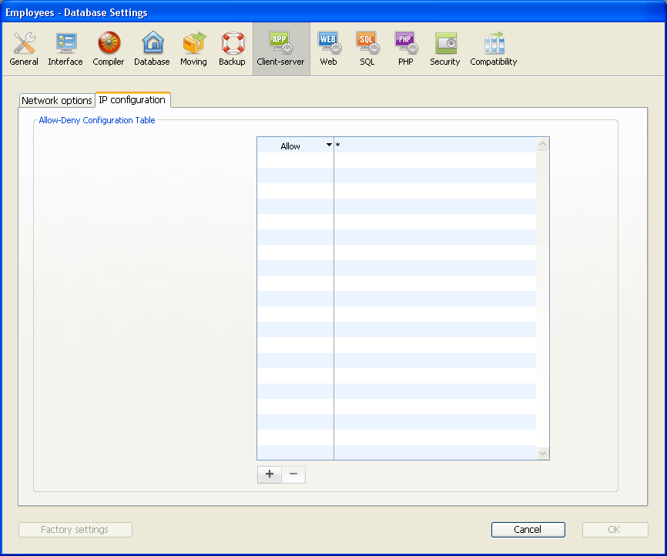Image resolution: width=667 pixels, height=556 pixels.
Task: Select the Interface settings icon
Action: (65, 49)
